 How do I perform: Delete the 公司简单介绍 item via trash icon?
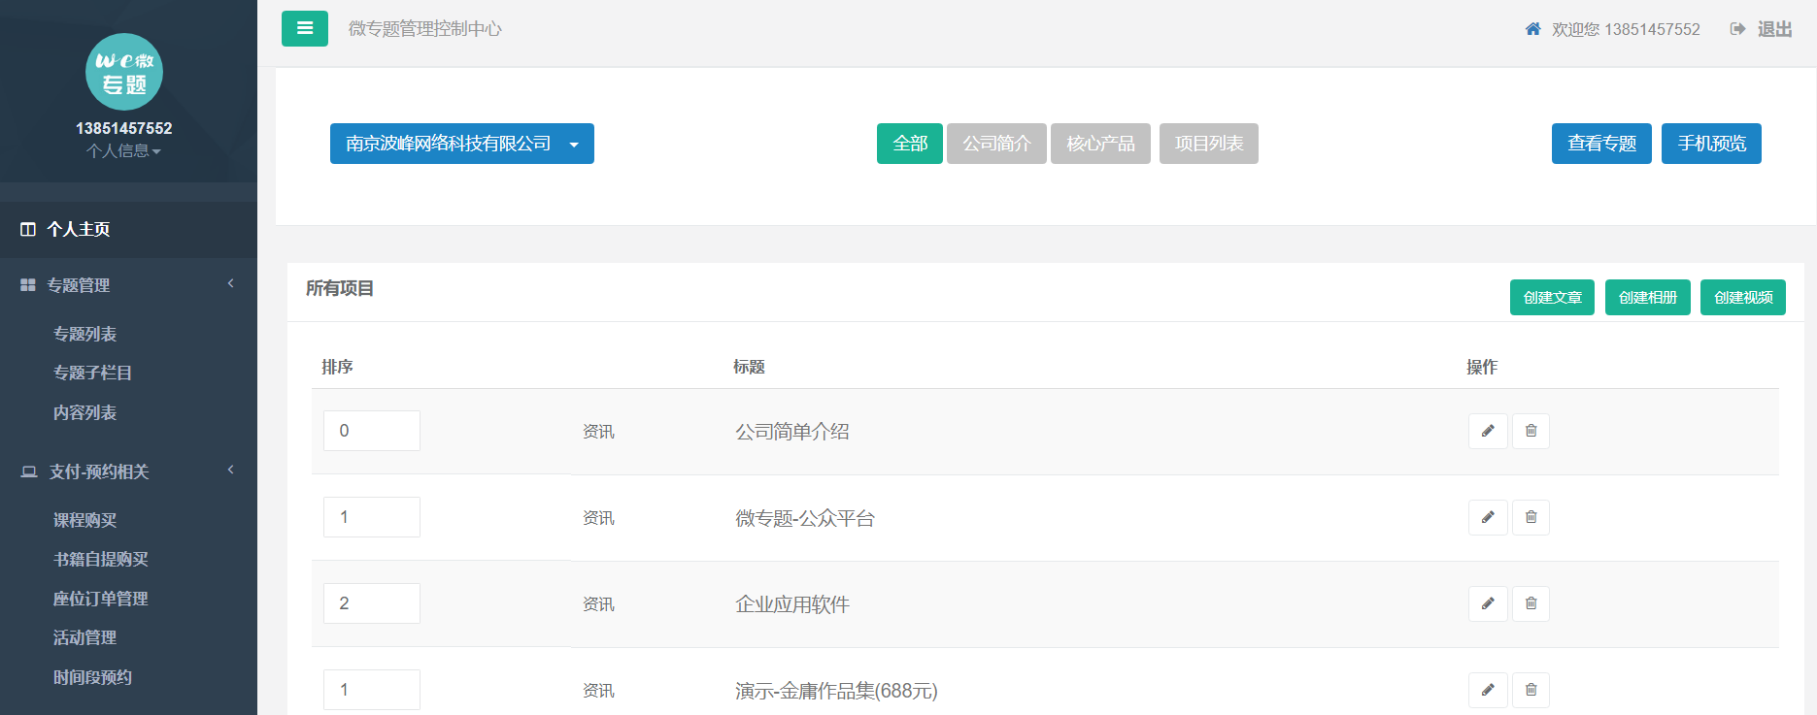click(1531, 431)
